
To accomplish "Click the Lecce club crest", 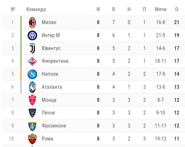I will 32,113.
